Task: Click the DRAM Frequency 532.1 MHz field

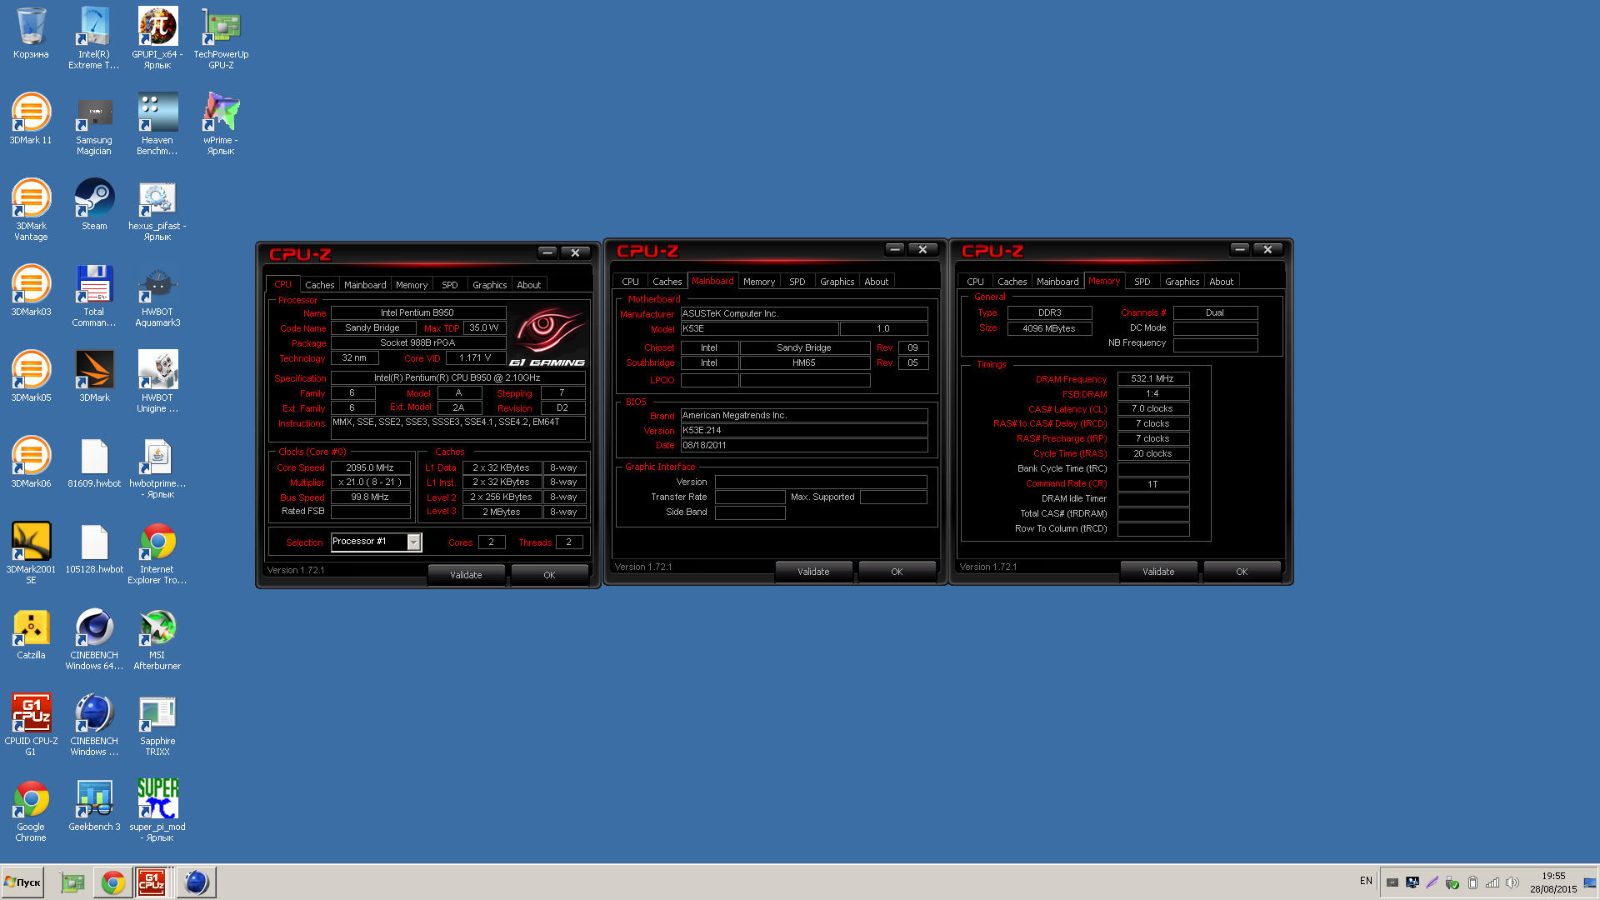Action: pyautogui.click(x=1152, y=378)
